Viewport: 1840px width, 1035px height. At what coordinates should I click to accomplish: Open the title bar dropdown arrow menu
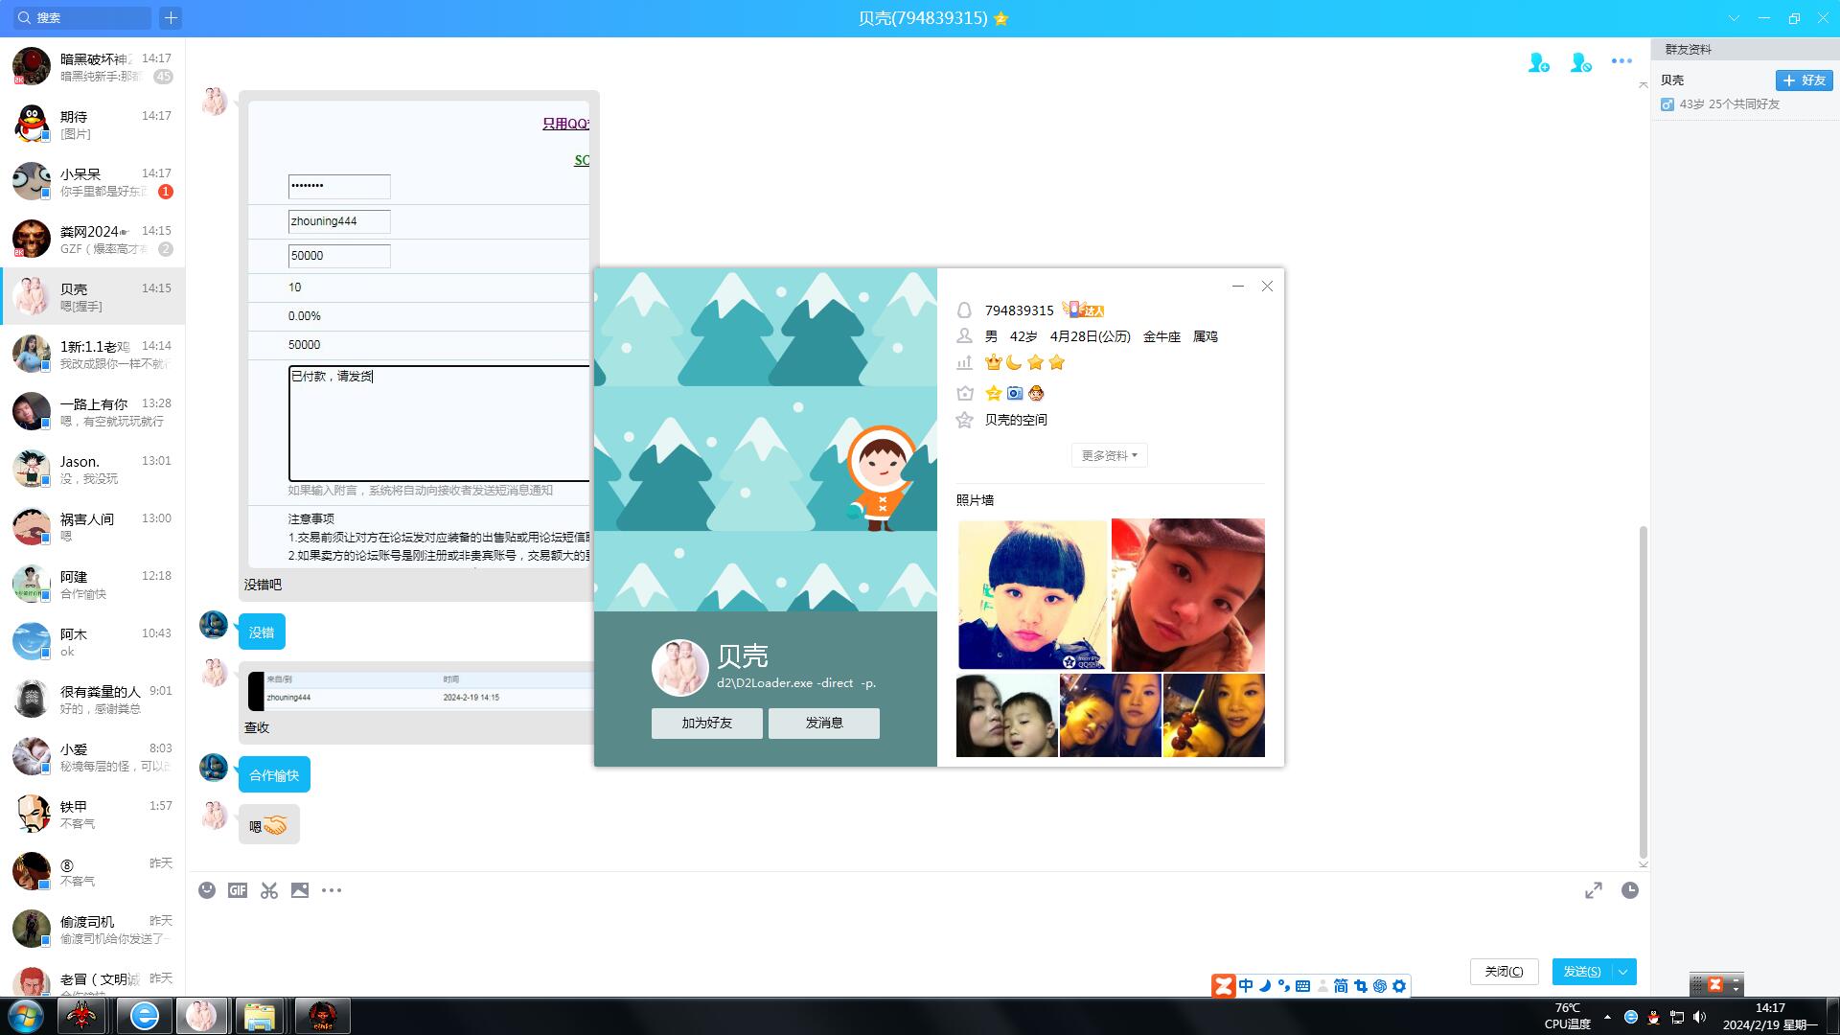point(1734,17)
